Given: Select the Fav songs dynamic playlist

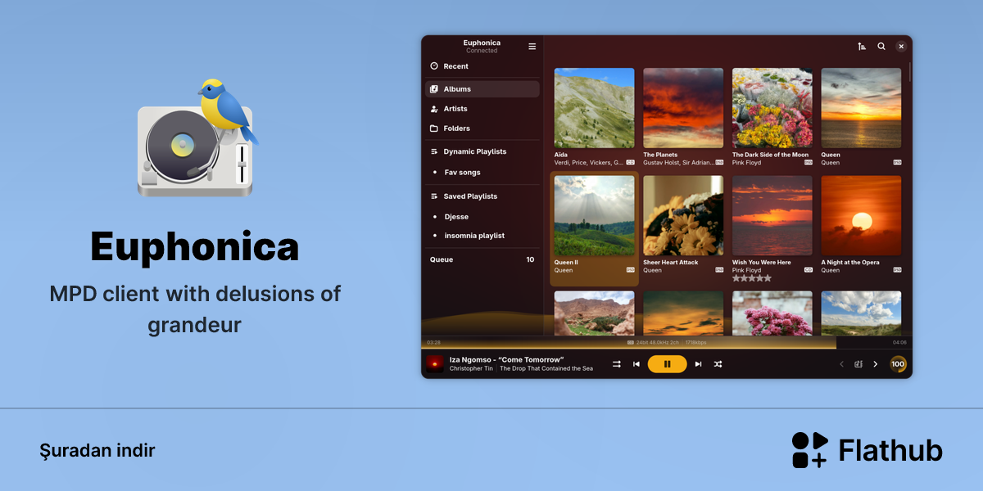Looking at the screenshot, I should [x=482, y=173].
